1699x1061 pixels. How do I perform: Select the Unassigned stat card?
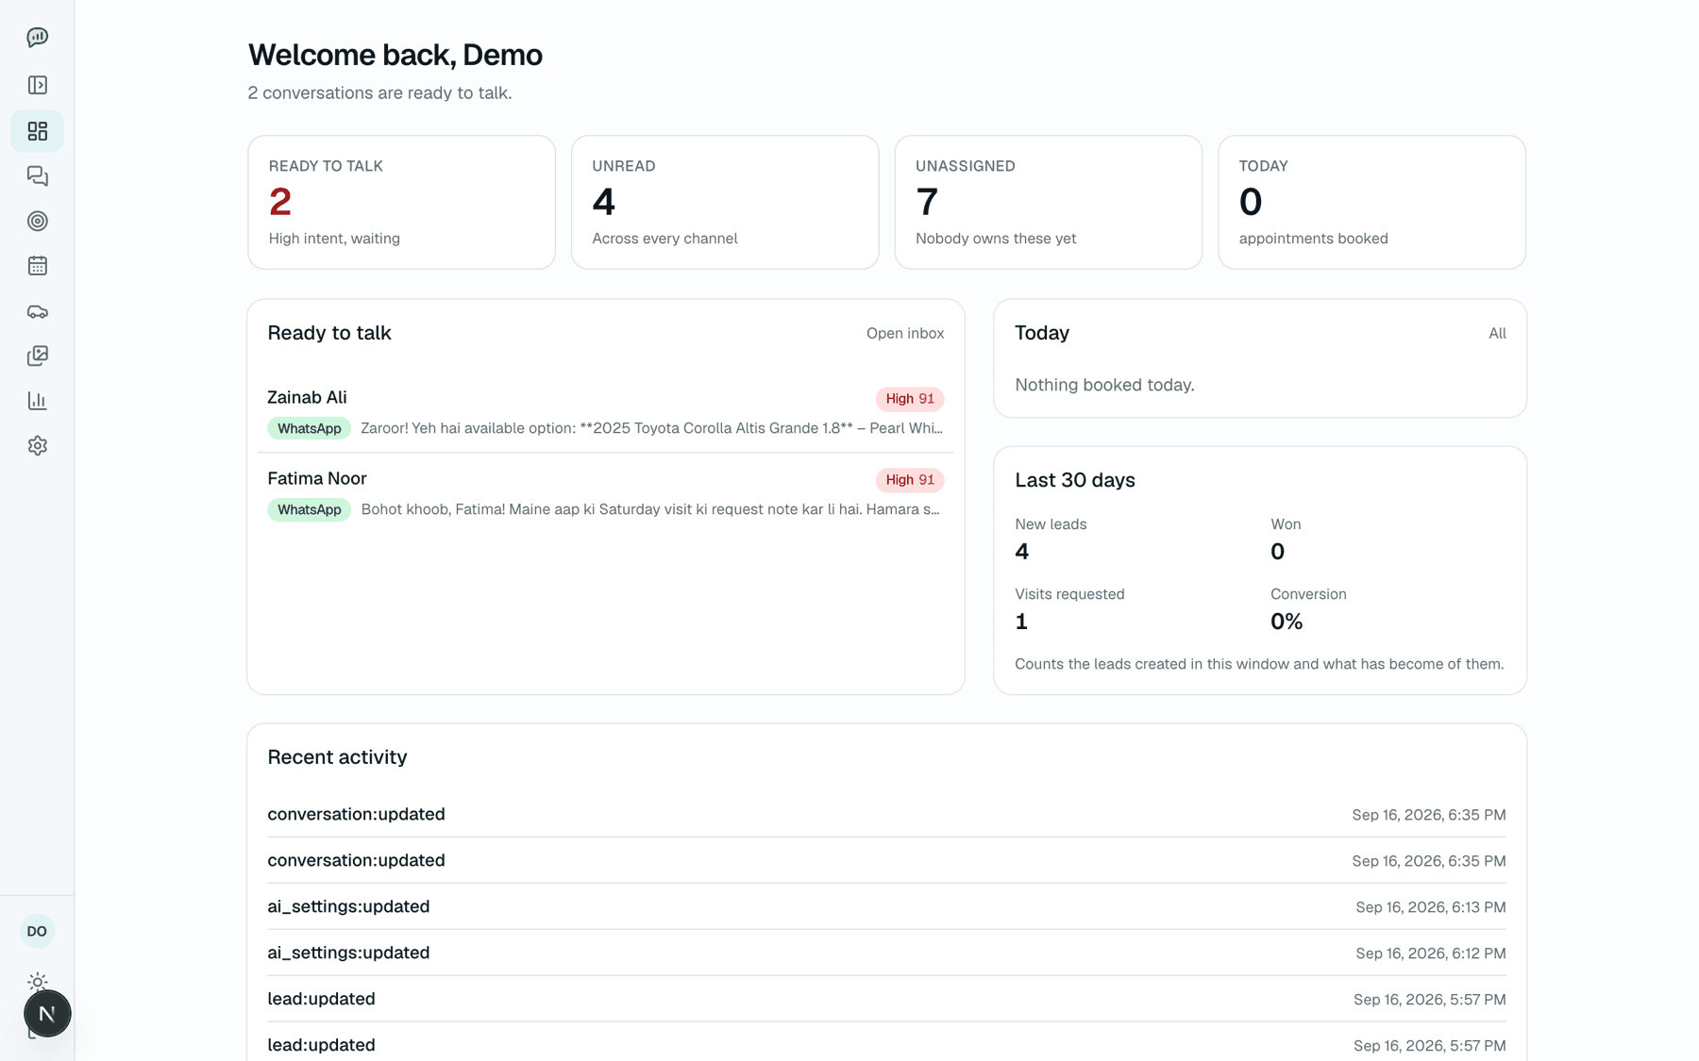[x=1048, y=202]
